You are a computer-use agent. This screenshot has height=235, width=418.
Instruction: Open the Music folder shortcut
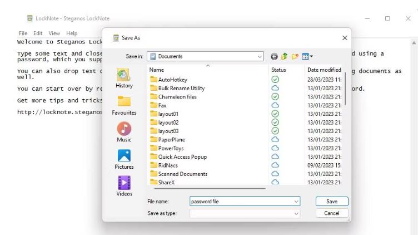(124, 132)
